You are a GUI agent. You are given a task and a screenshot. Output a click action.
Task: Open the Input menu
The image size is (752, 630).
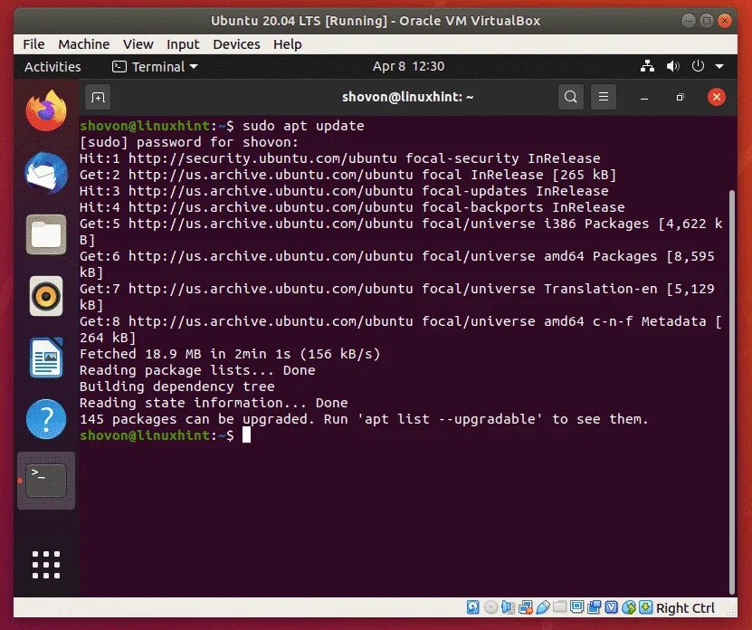point(183,44)
